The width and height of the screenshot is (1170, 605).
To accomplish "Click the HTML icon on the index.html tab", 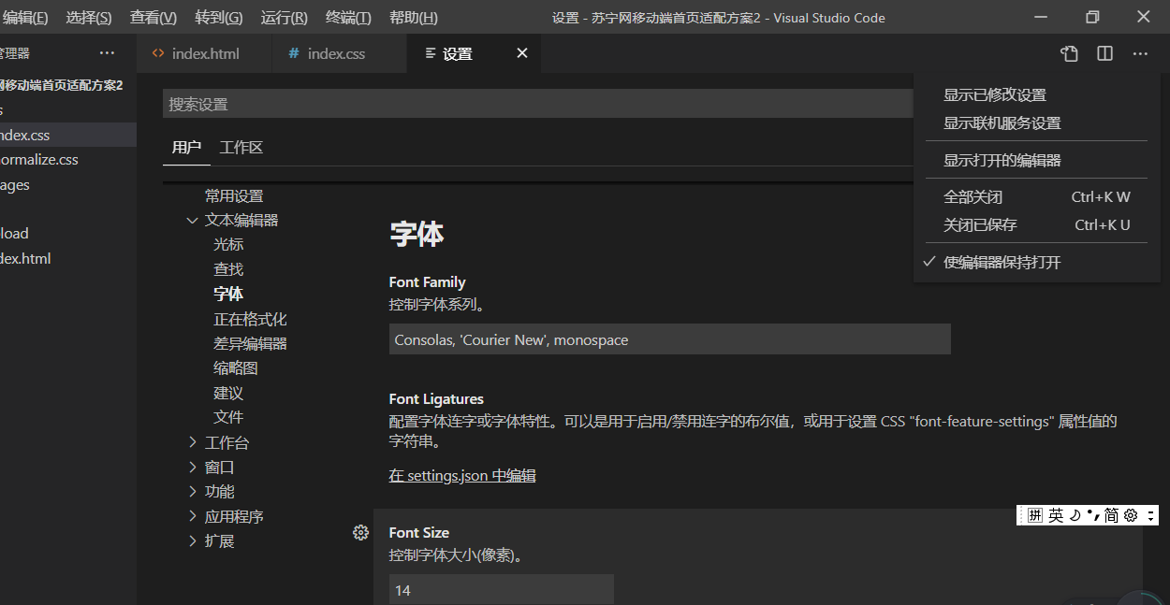I will pos(158,53).
